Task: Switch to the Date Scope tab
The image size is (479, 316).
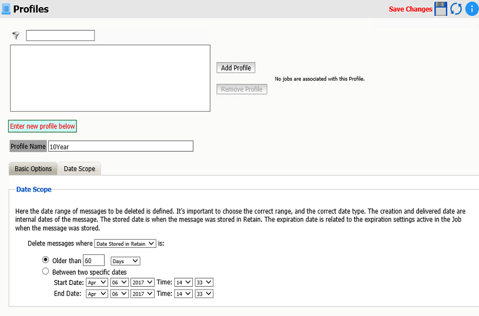Action: click(79, 169)
